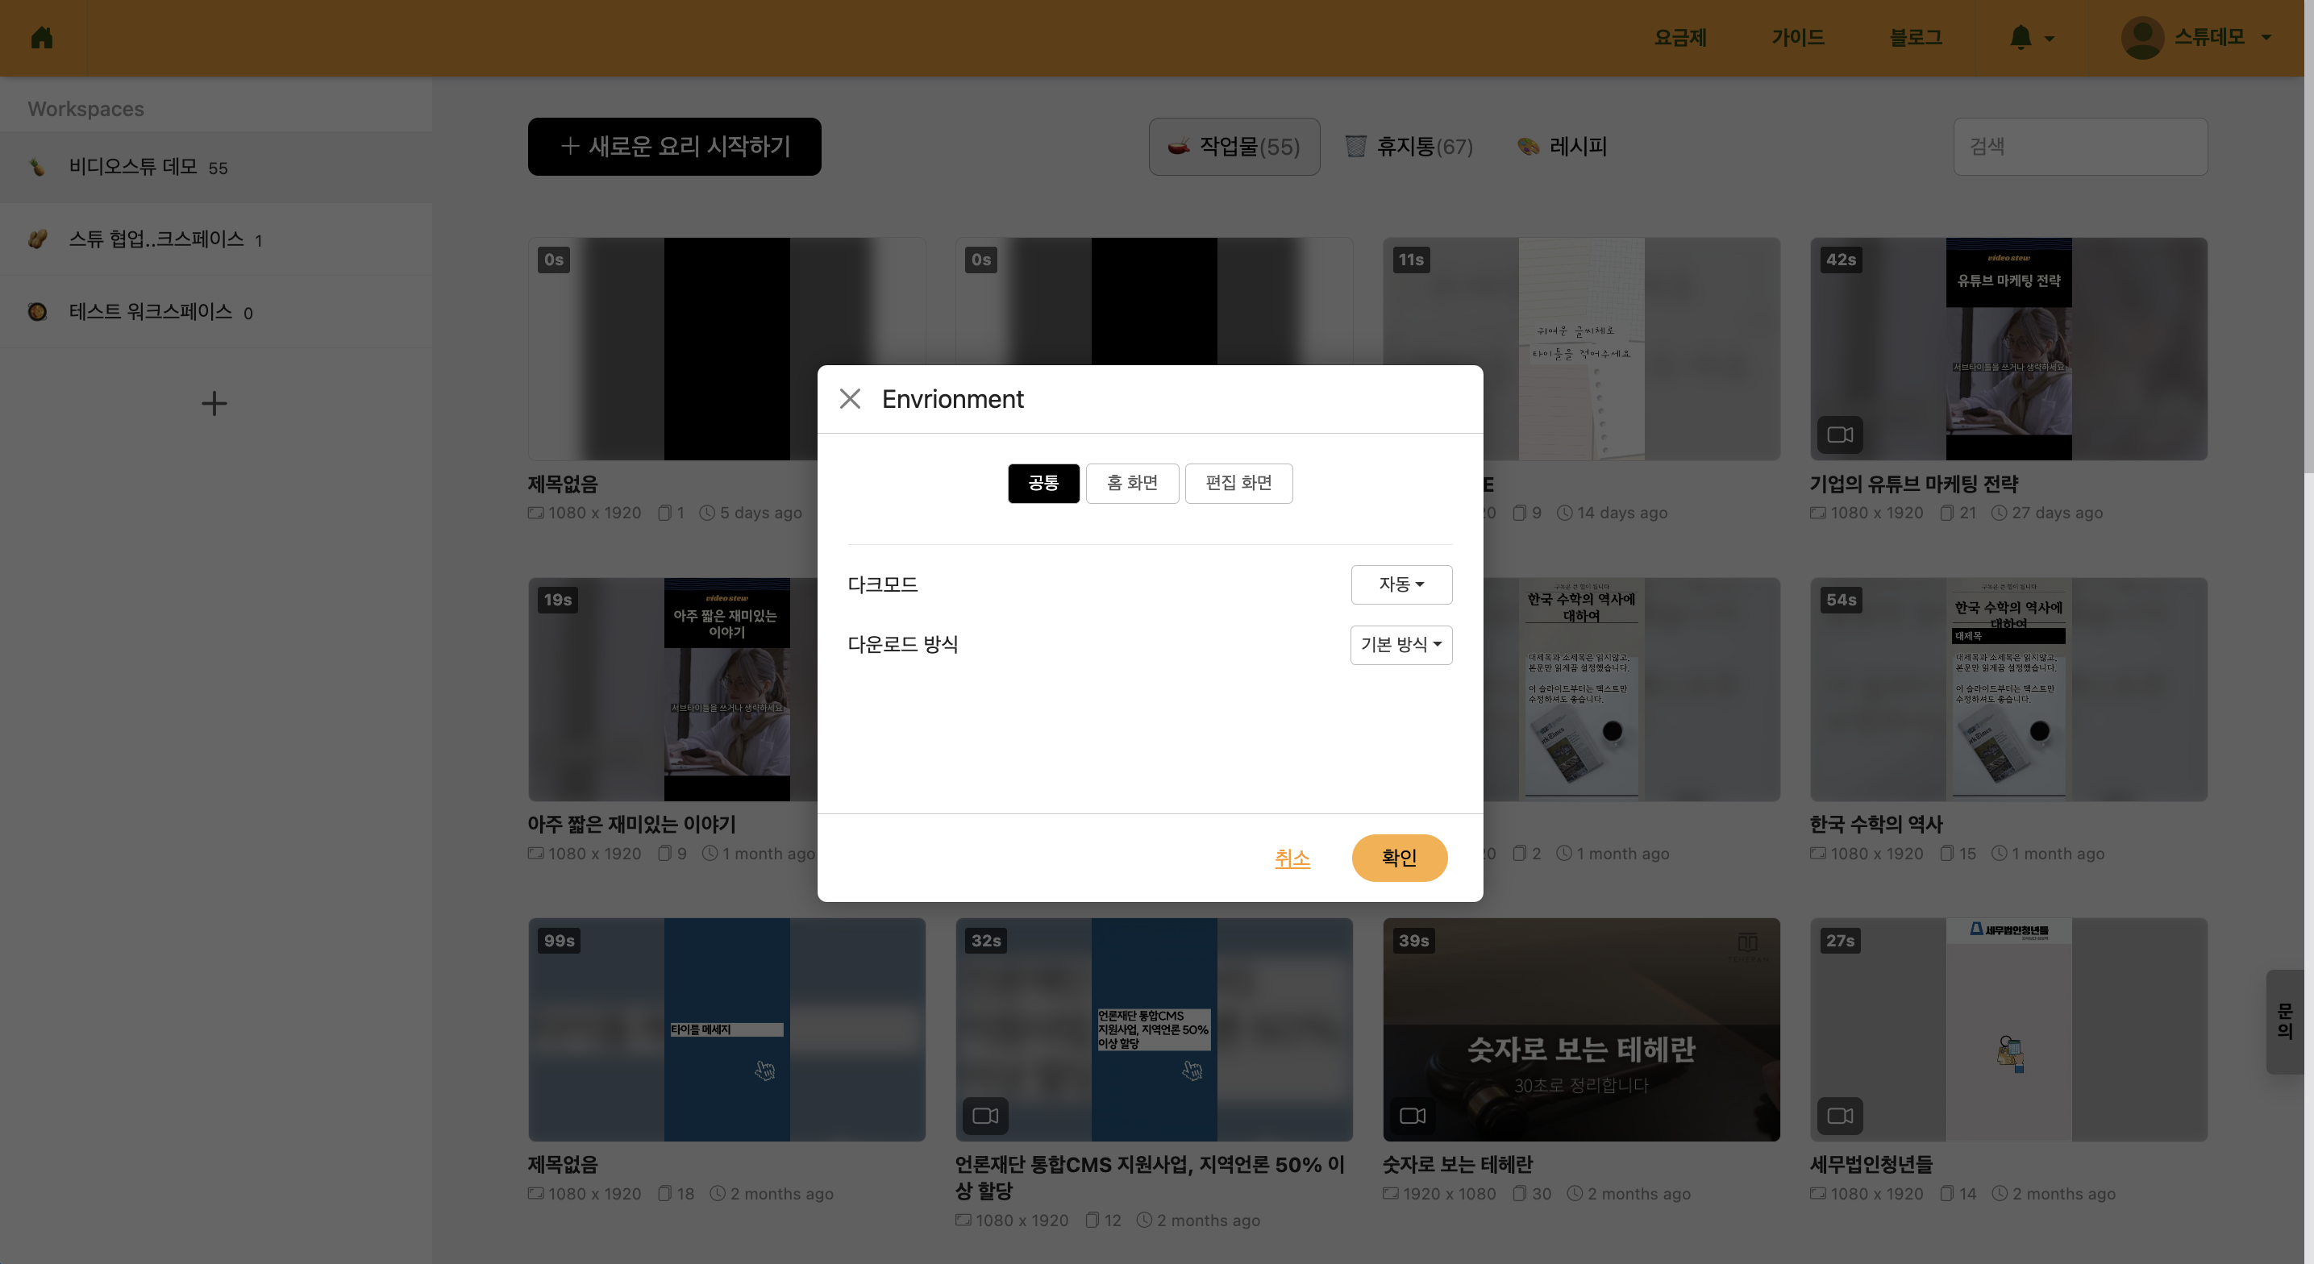Open 숫자로 보는 테헤란 project thumbnail
Viewport: 2314px width, 1264px height.
[1581, 1029]
